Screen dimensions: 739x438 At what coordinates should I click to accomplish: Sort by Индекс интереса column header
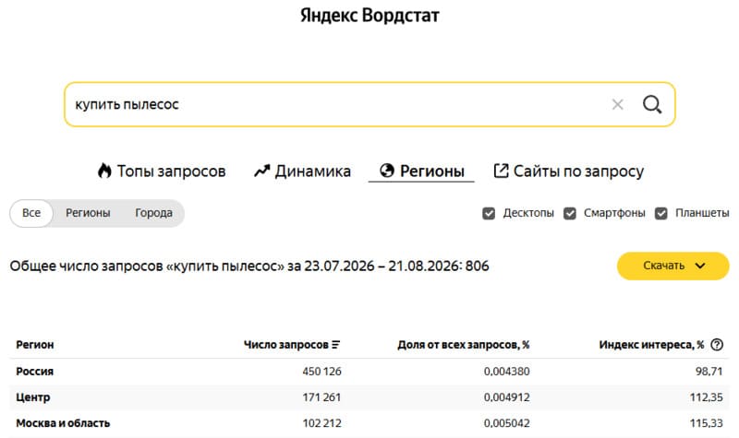(x=652, y=345)
